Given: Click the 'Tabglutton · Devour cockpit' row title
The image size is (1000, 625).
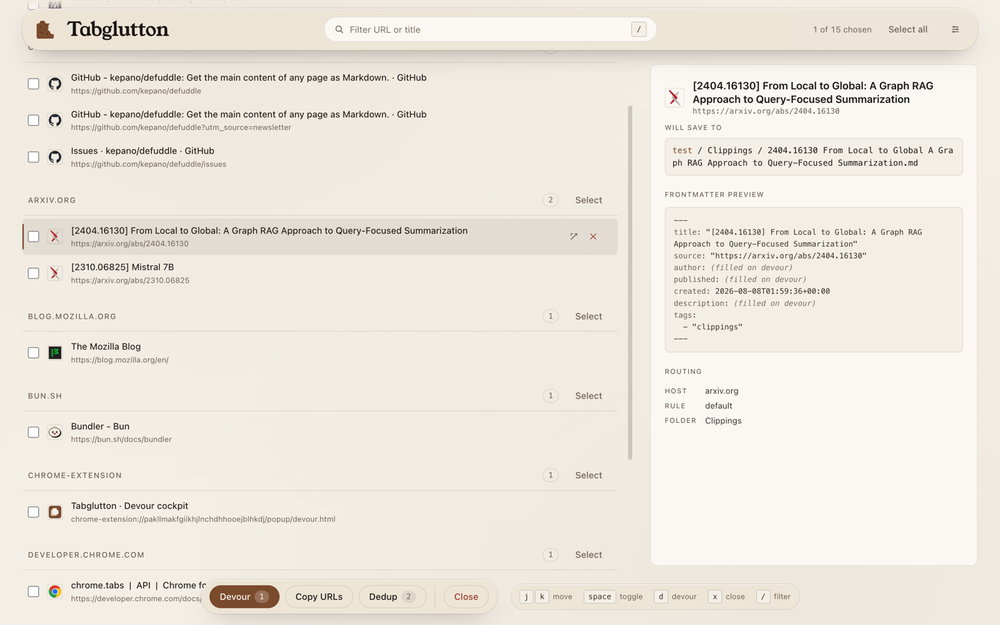Looking at the screenshot, I should 129,506.
